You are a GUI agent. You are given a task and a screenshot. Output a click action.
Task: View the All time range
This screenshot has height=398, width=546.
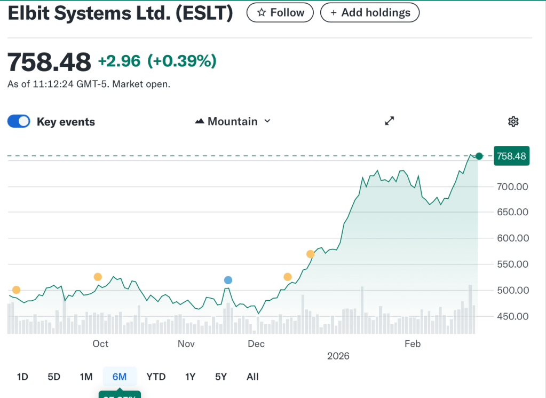pos(252,377)
